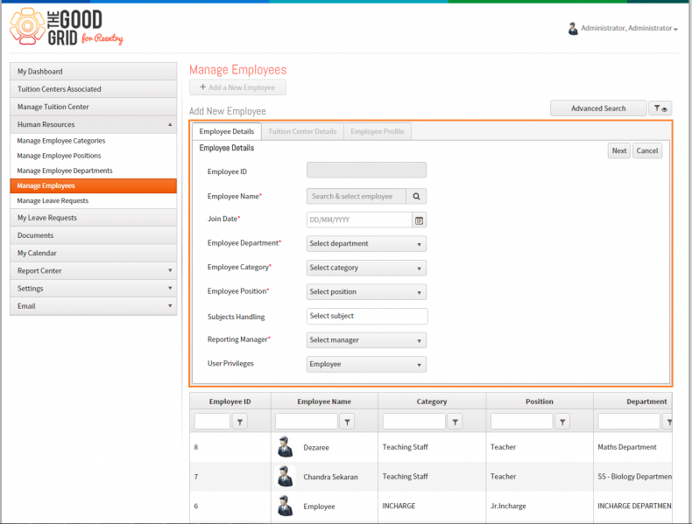
Task: Click Chandra Sekaran's avatar thumbnail
Action: (x=285, y=477)
